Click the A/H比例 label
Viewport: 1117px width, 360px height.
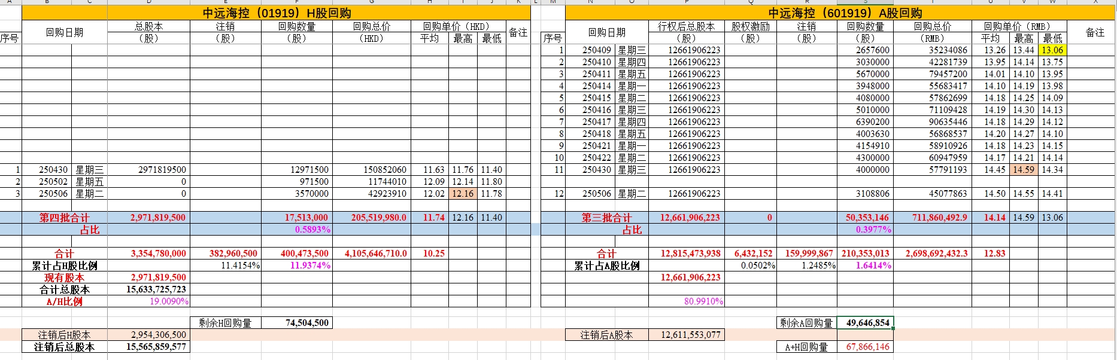65,301
